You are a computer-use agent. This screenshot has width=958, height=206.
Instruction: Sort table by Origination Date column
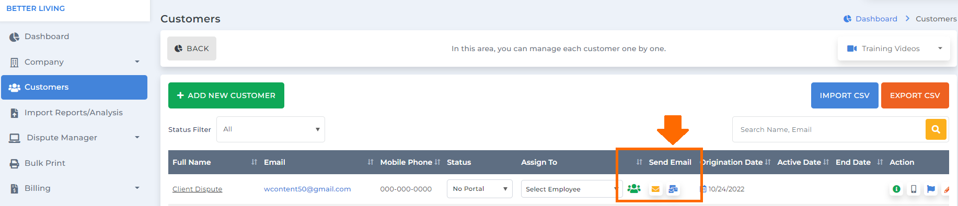tap(768, 162)
